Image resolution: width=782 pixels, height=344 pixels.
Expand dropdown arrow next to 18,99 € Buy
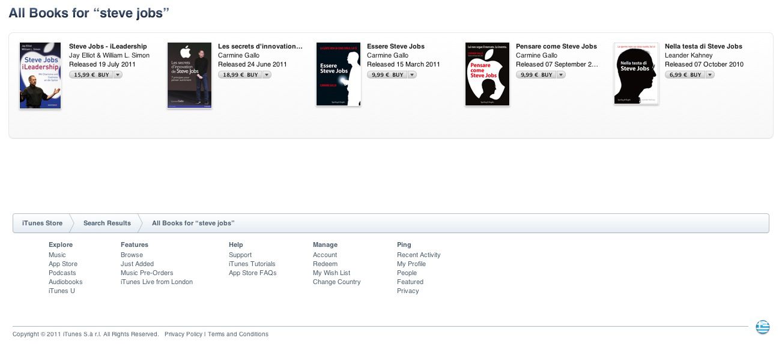(x=267, y=75)
